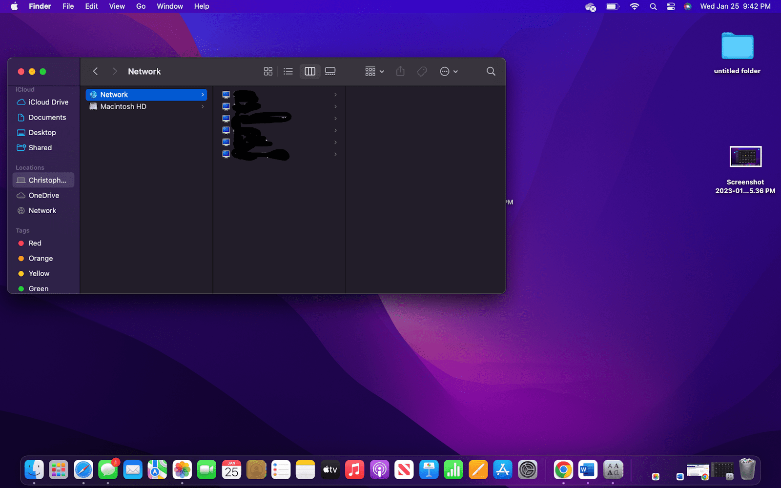This screenshot has height=488, width=781.
Task: Open Music from the Dock
Action: coord(355,470)
